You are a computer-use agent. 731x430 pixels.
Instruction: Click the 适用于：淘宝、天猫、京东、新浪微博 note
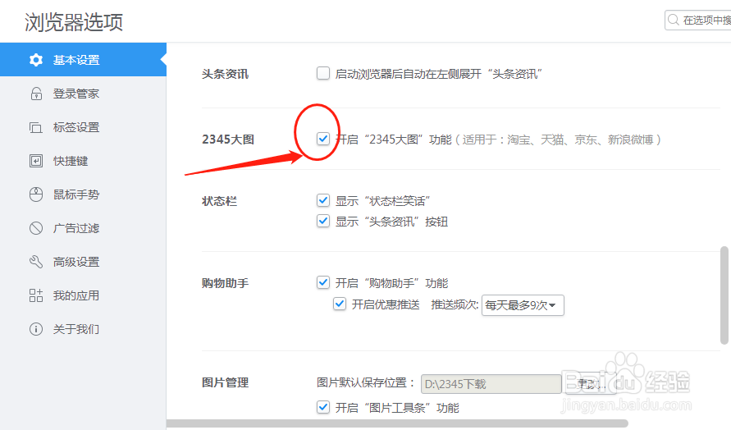coord(558,140)
